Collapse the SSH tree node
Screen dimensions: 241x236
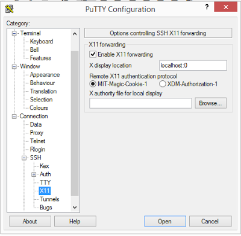pyautogui.click(x=24, y=158)
